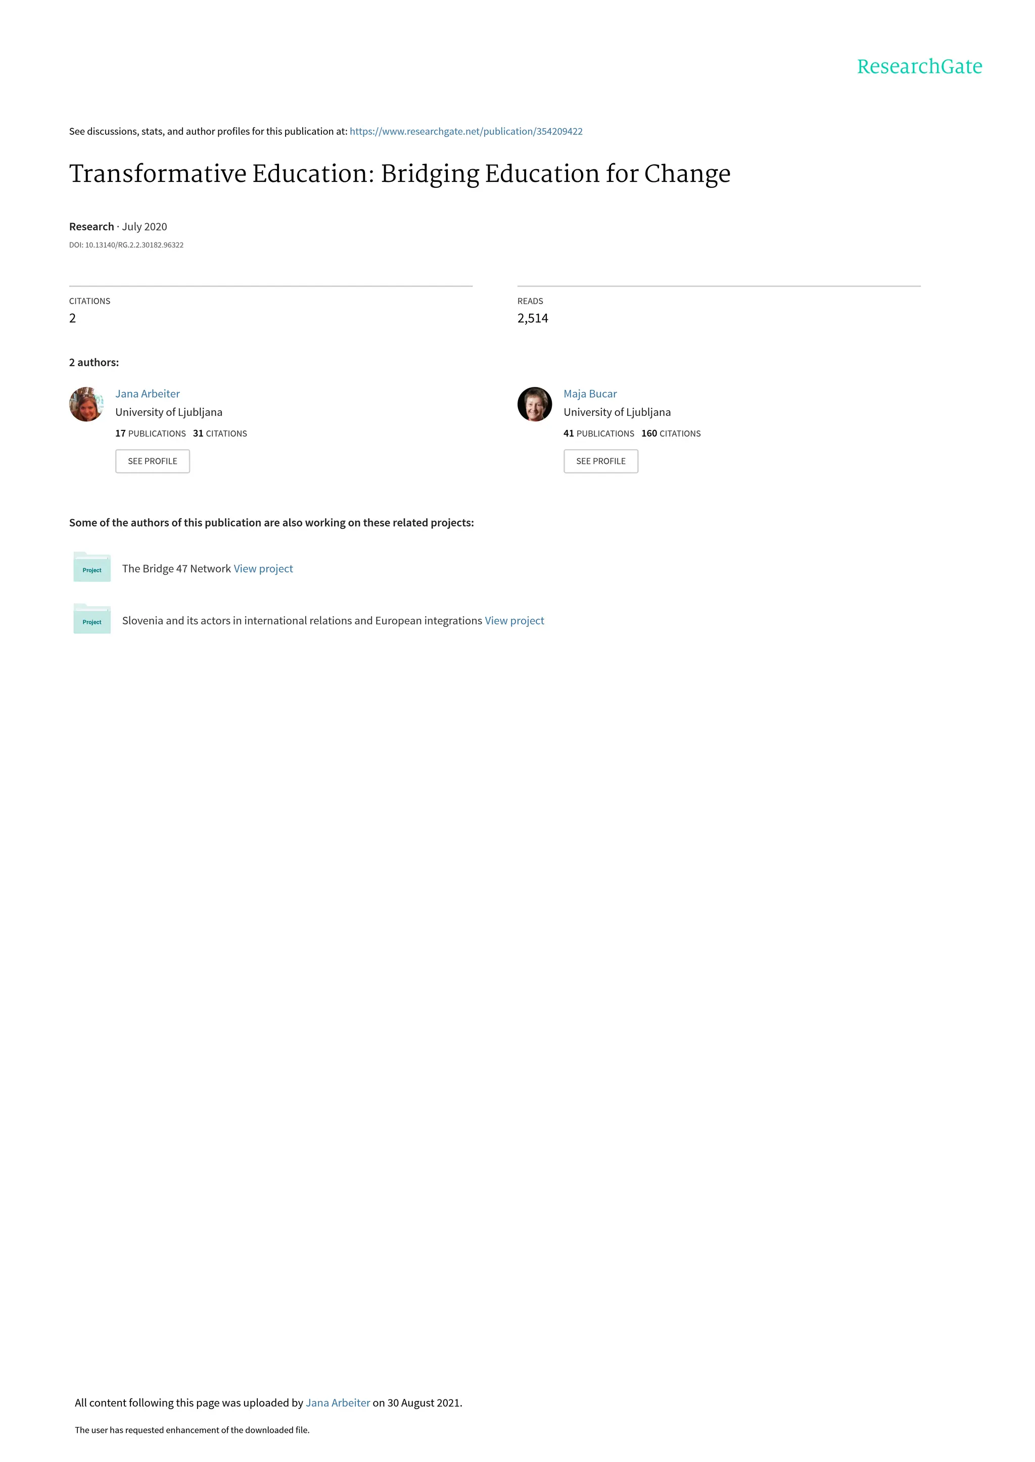Click Jana Arbeiter uploader link at bottom
The height and width of the screenshot is (1462, 1035).
(338, 1403)
